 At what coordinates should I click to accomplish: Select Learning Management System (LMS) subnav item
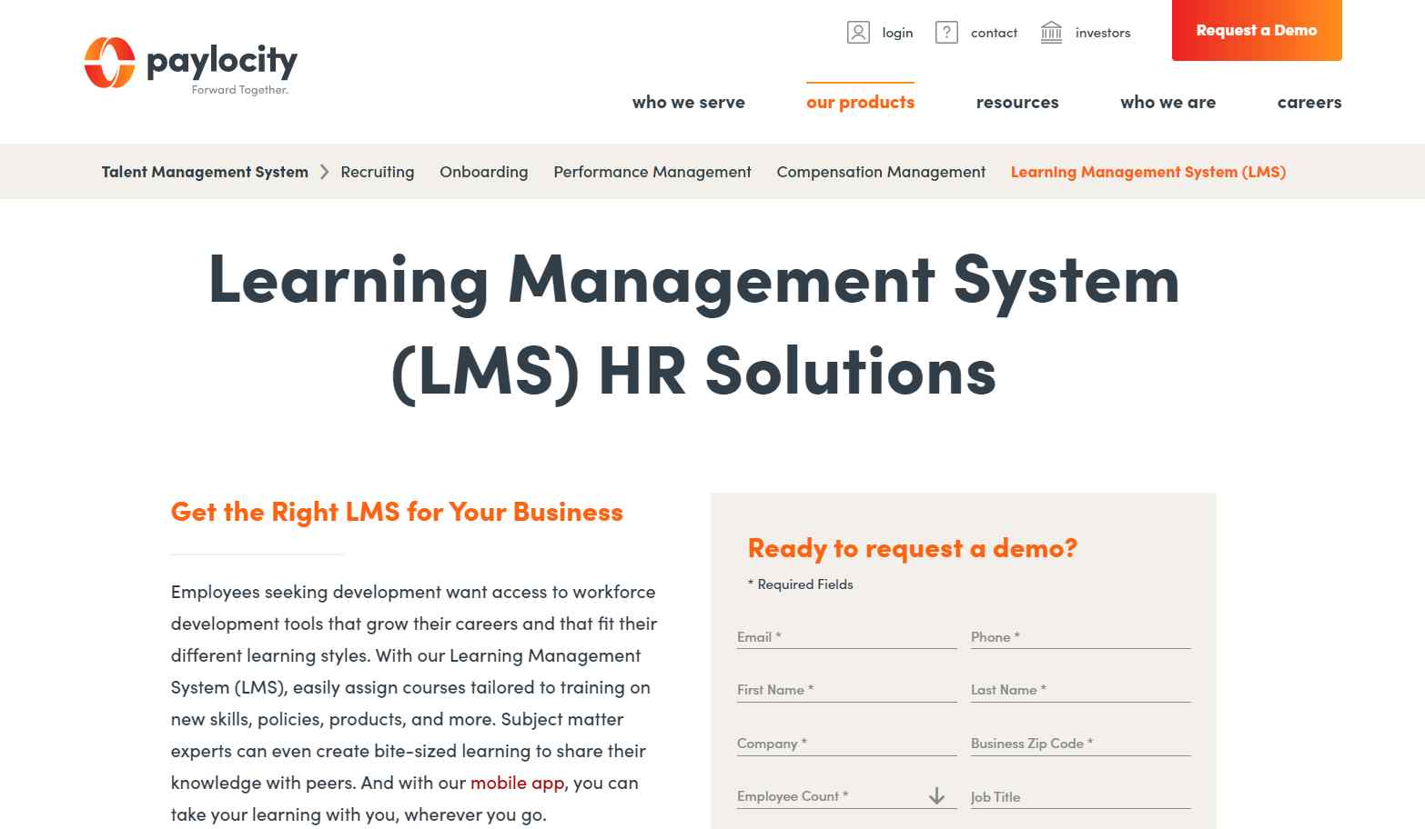1148,172
